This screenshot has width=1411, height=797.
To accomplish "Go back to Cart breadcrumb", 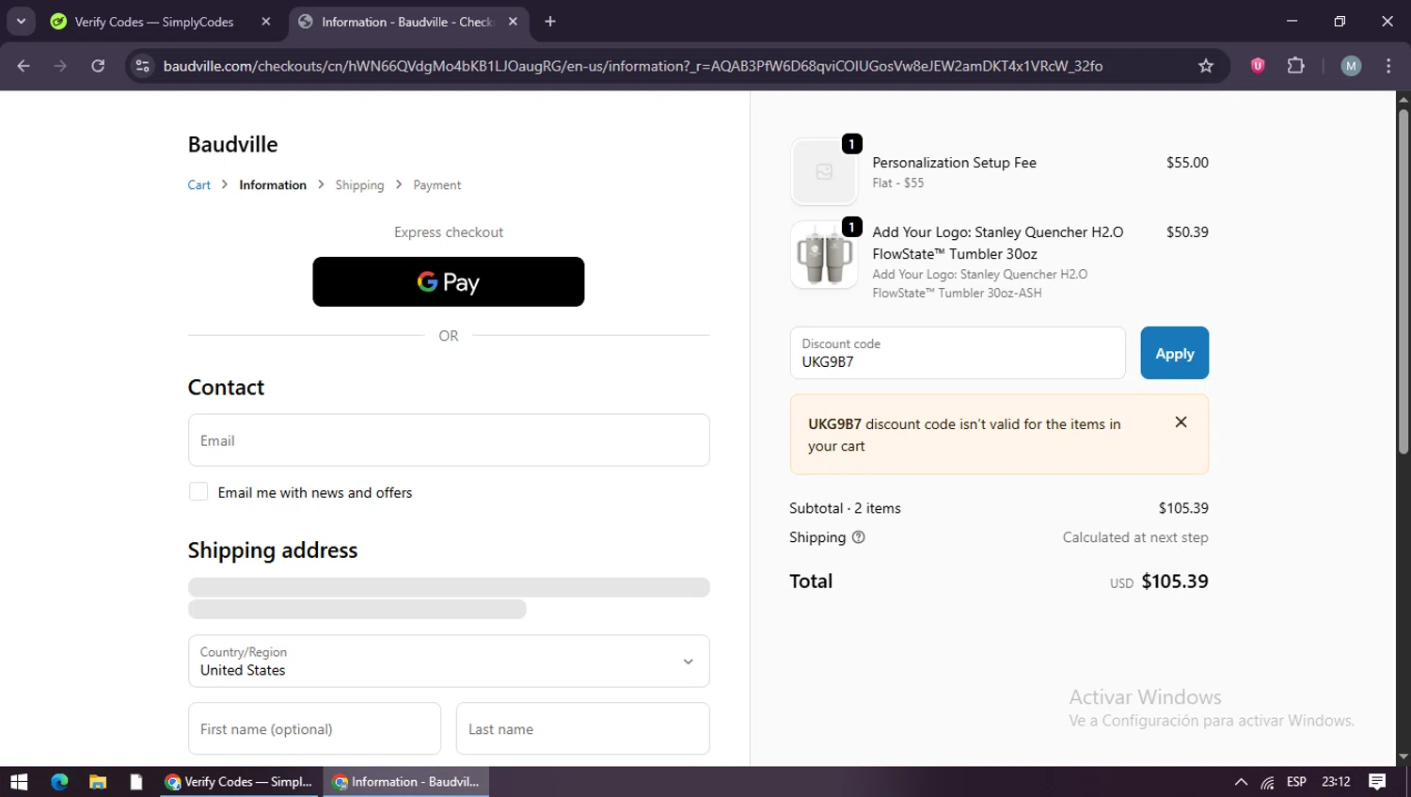I will (x=198, y=185).
